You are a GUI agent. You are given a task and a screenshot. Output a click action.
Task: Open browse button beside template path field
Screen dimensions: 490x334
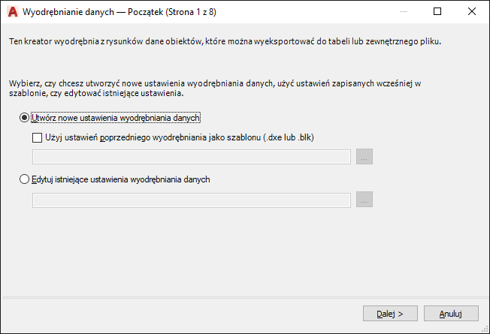364,157
